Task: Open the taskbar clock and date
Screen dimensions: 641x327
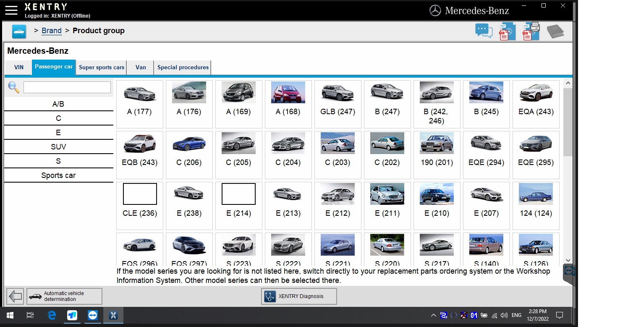Action: pos(537,315)
